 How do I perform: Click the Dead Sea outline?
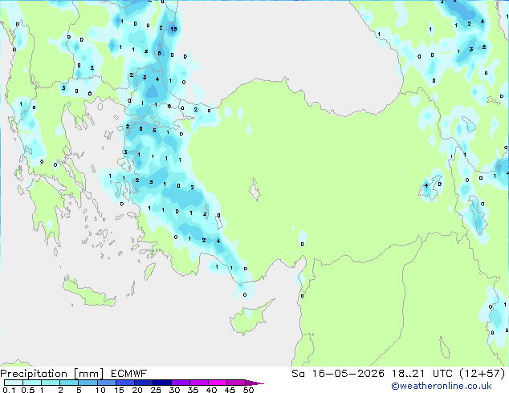(445, 347)
